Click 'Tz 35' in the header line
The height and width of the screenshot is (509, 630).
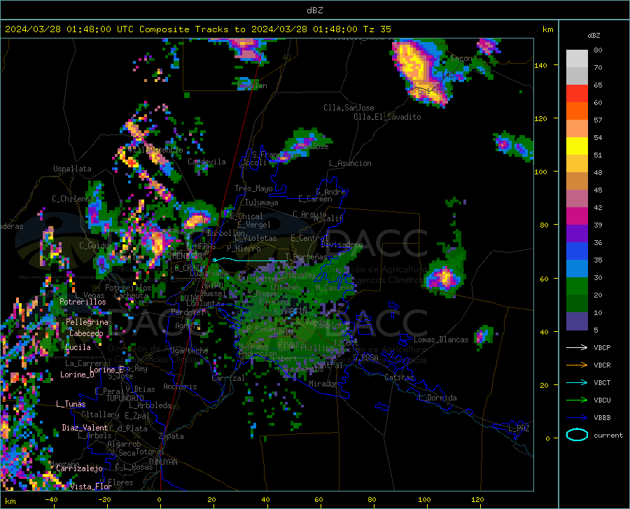click(377, 29)
